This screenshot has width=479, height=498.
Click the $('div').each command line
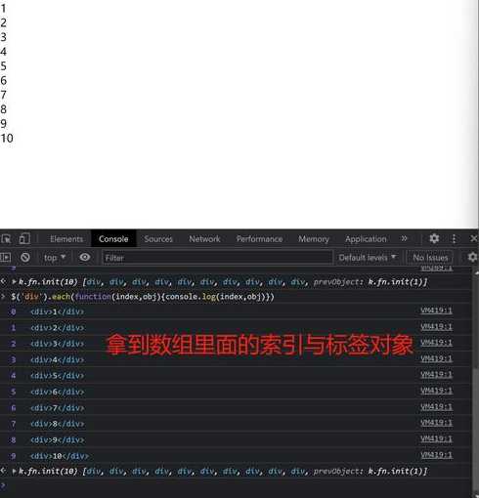[143, 297]
